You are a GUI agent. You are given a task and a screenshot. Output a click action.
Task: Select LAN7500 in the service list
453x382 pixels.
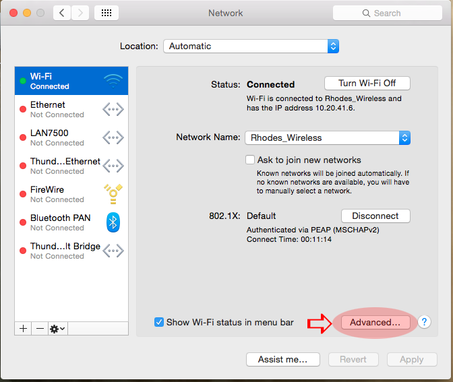pyautogui.click(x=71, y=137)
